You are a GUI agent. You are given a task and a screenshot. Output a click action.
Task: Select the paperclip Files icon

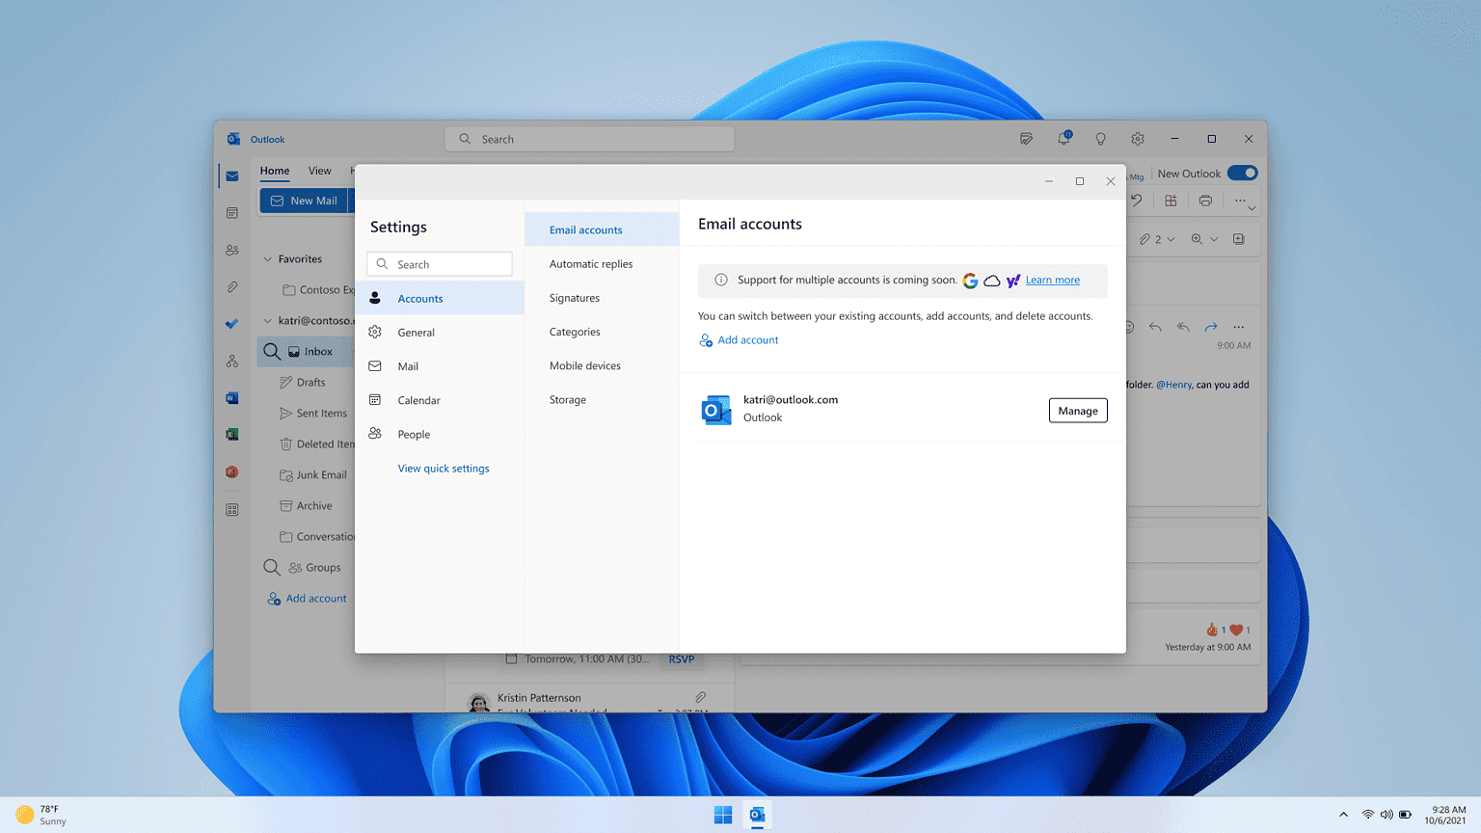(231, 286)
